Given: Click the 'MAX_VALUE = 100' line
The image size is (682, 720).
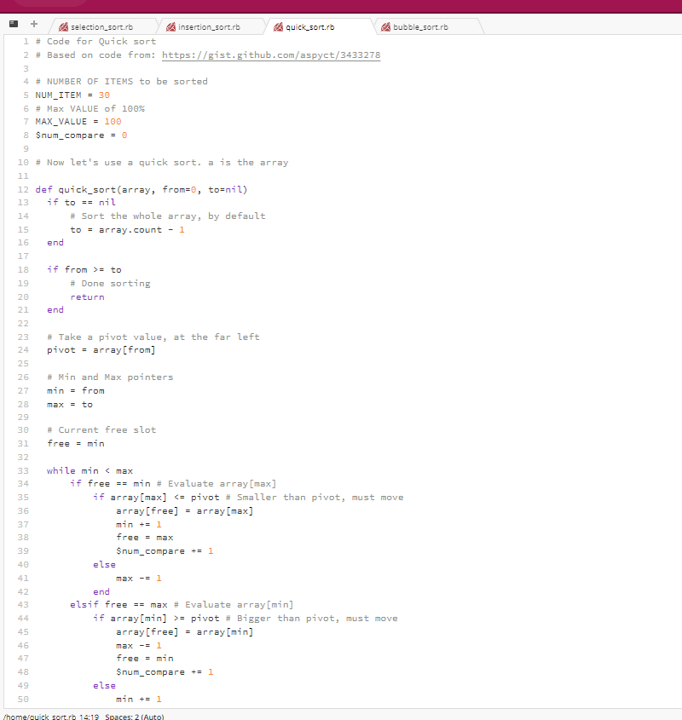Looking at the screenshot, I should pyautogui.click(x=78, y=122).
